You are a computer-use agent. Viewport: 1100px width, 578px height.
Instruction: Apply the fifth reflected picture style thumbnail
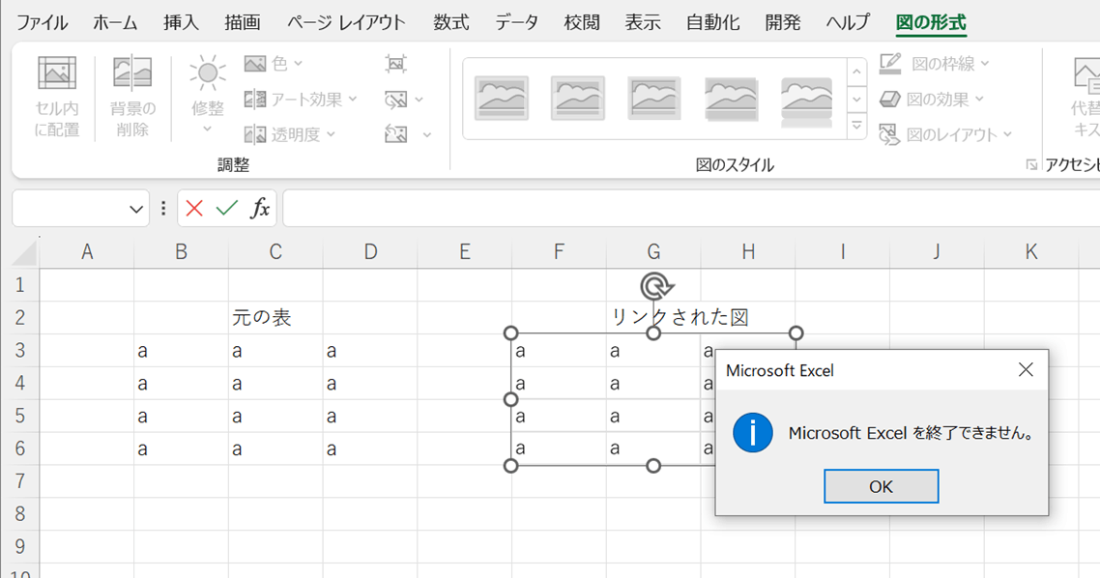click(x=807, y=101)
